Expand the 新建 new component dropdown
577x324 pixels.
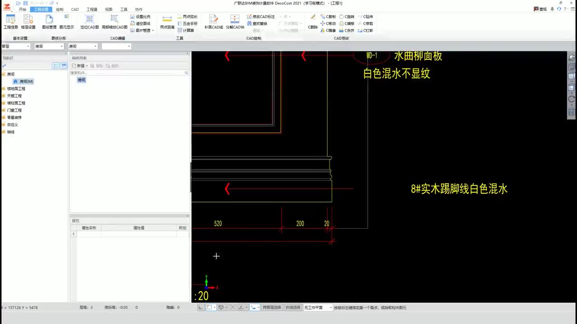tap(87, 66)
